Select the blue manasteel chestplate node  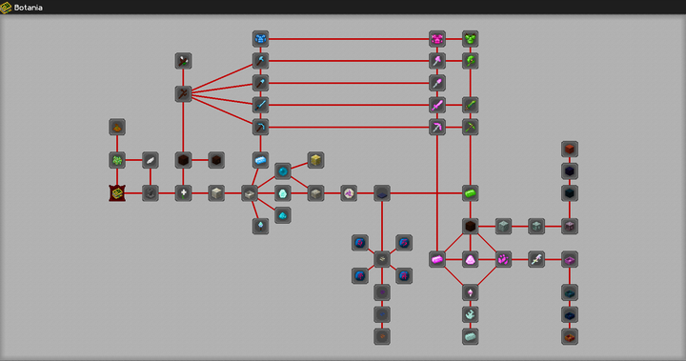[x=260, y=39]
